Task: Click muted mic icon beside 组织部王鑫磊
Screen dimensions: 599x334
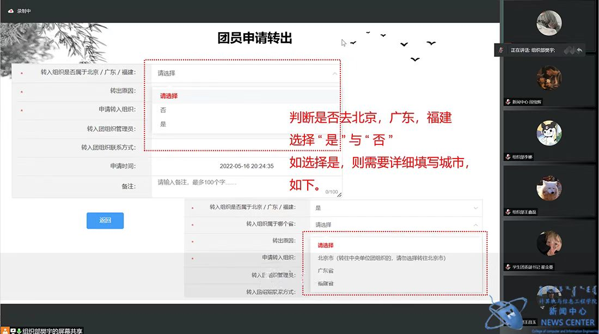Action: 508,212
